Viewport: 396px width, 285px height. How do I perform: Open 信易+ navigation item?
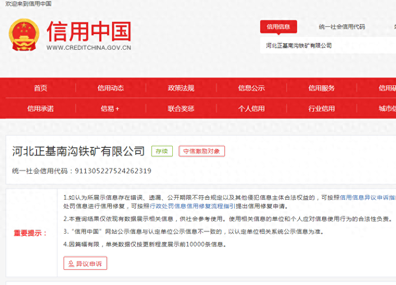pos(110,108)
